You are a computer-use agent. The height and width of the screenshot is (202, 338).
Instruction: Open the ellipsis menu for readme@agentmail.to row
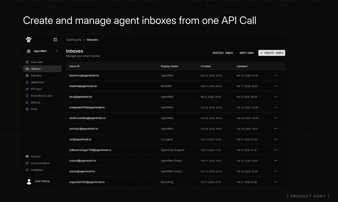click(x=275, y=86)
